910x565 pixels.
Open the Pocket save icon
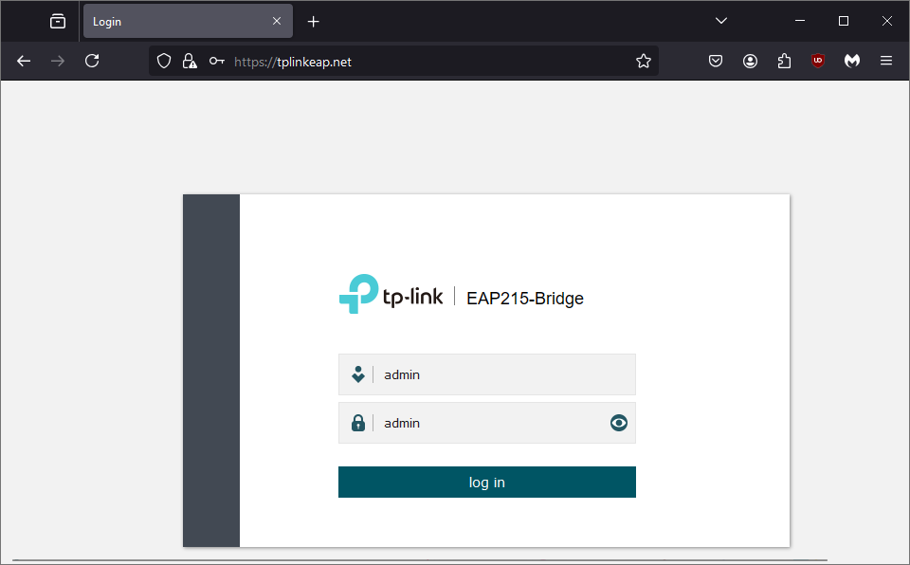point(716,61)
